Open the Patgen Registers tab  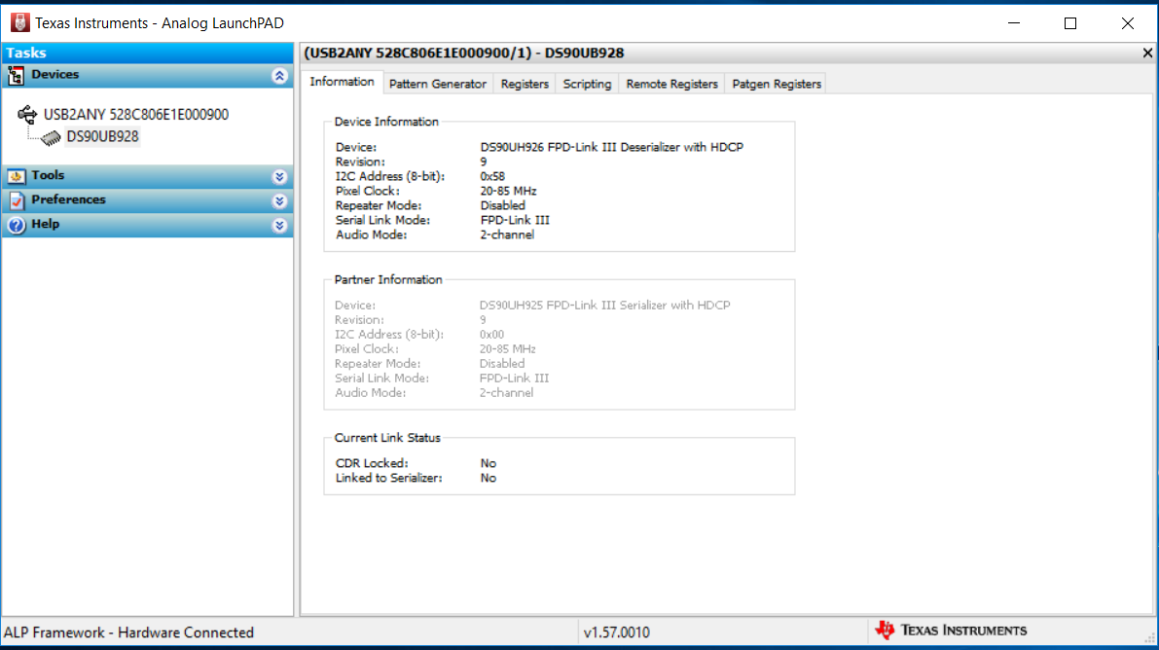777,85
